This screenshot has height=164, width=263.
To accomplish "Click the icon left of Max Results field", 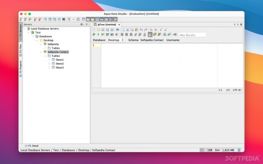I will [x=175, y=35].
